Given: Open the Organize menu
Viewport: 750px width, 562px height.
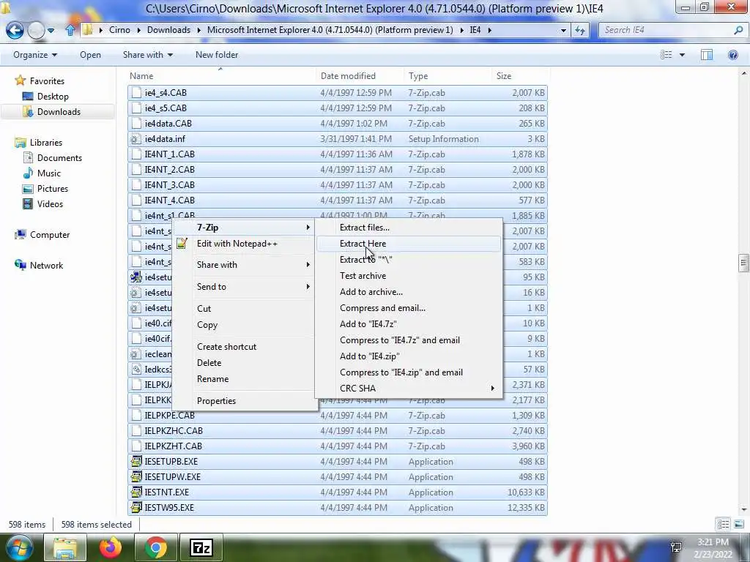Looking at the screenshot, I should pyautogui.click(x=35, y=55).
